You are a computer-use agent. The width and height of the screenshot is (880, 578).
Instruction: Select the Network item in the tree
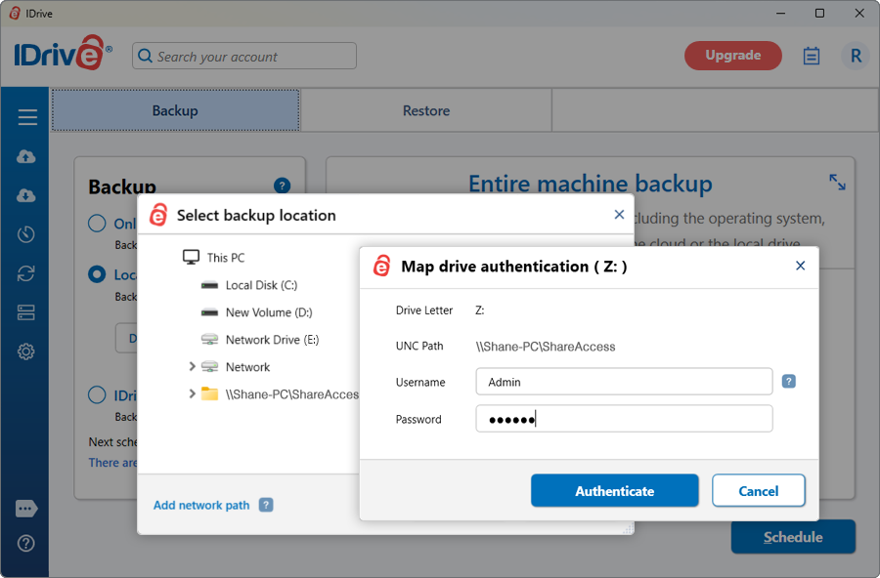click(236, 367)
